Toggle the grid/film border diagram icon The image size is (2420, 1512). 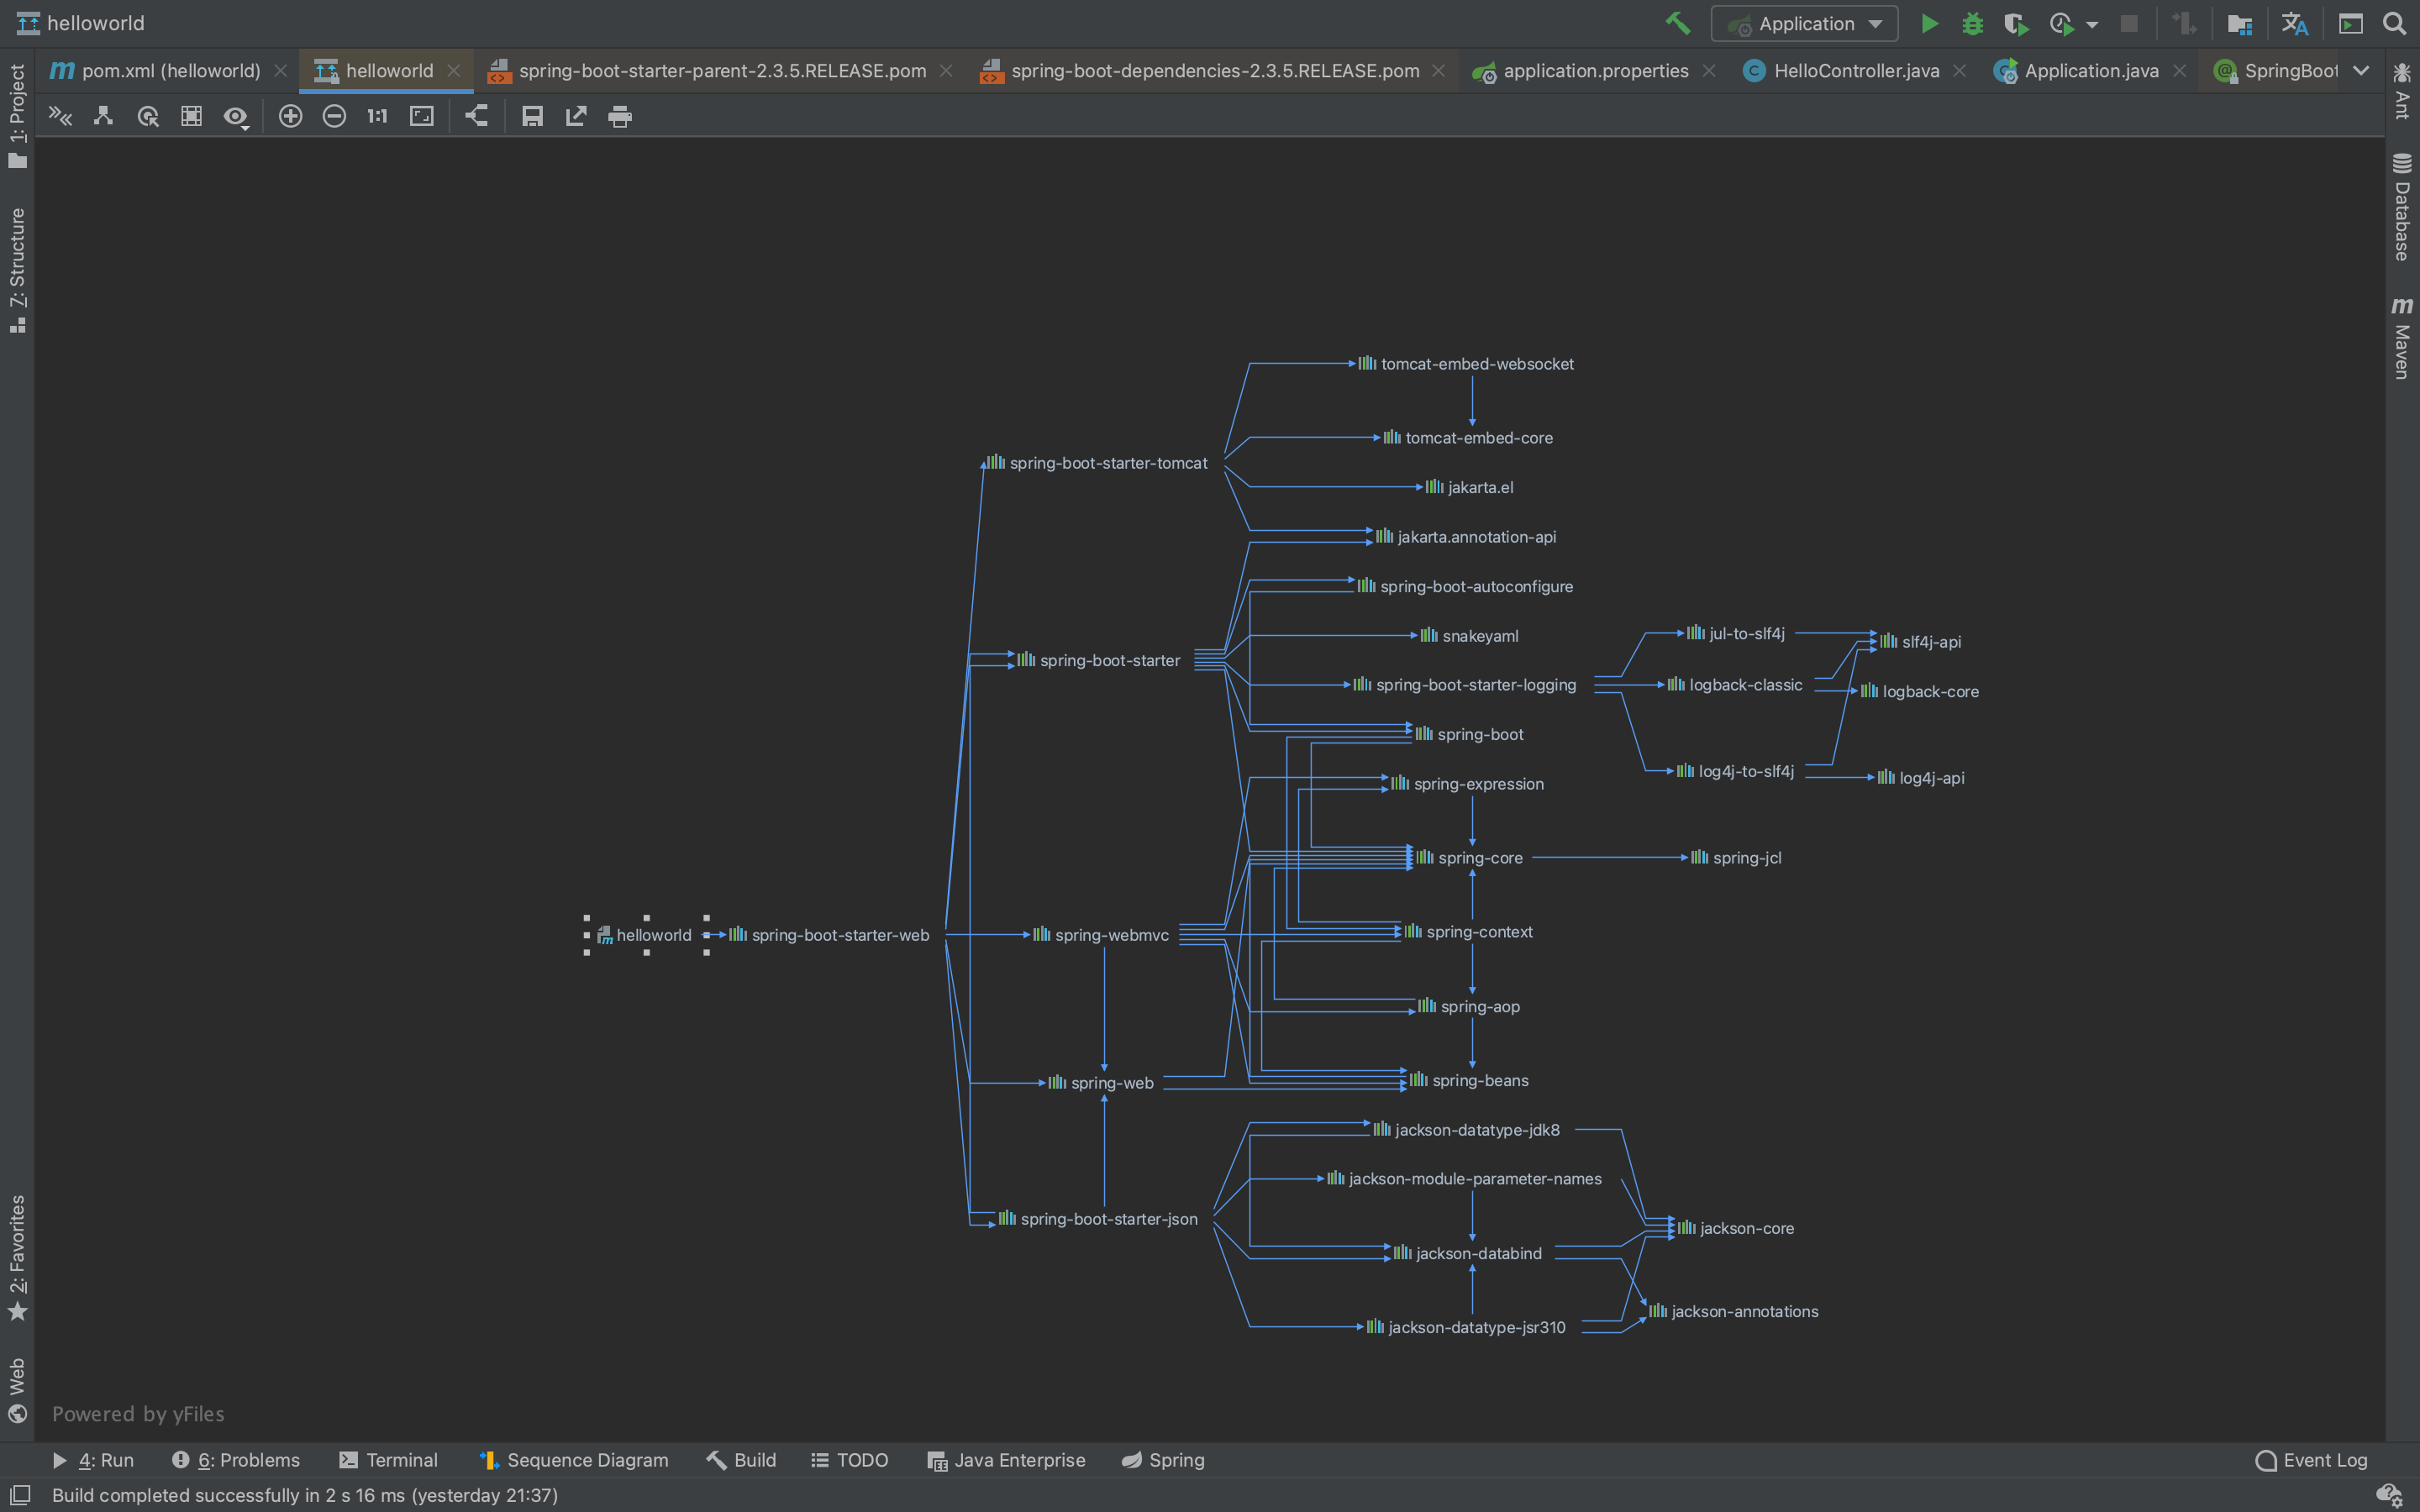pos(191,116)
